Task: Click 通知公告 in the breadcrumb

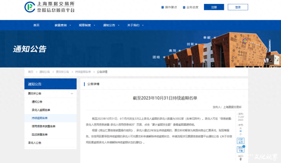Action: pyautogui.click(x=45, y=72)
